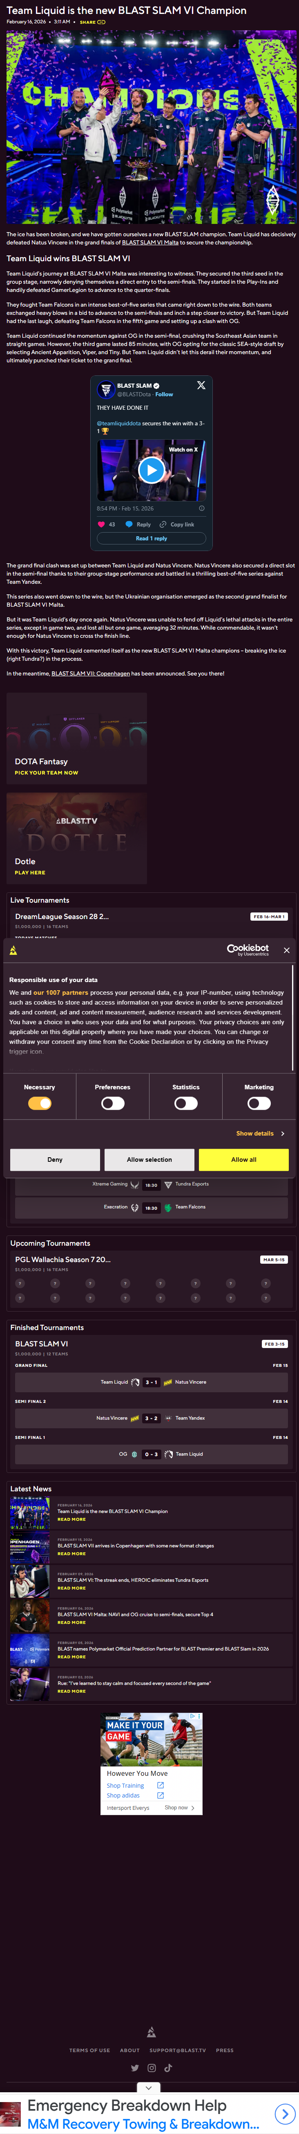Play the embedded BLAST SLAM tweet video

pos(150,470)
